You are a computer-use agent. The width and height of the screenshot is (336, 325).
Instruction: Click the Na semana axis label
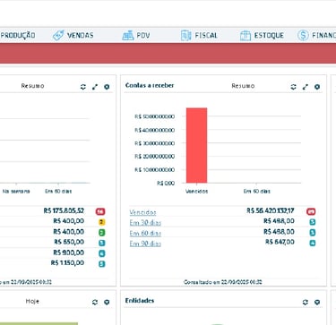click(16, 192)
